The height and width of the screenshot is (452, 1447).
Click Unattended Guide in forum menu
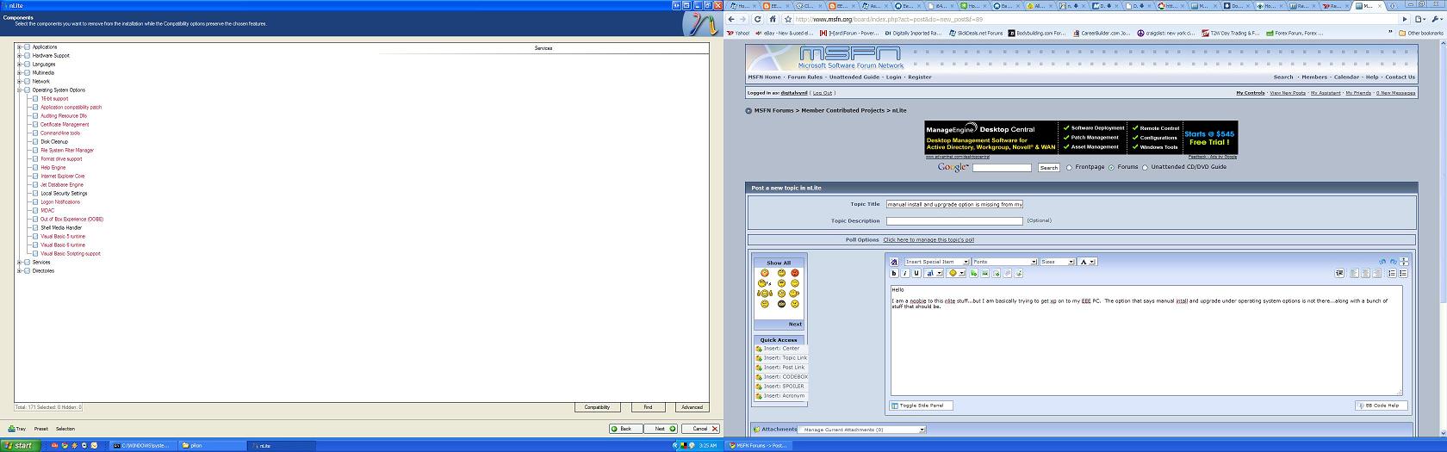[x=854, y=77]
